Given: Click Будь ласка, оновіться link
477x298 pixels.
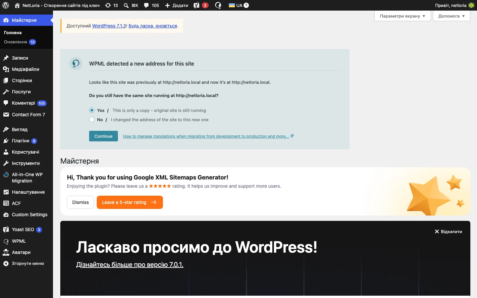Looking at the screenshot, I should click(153, 26).
